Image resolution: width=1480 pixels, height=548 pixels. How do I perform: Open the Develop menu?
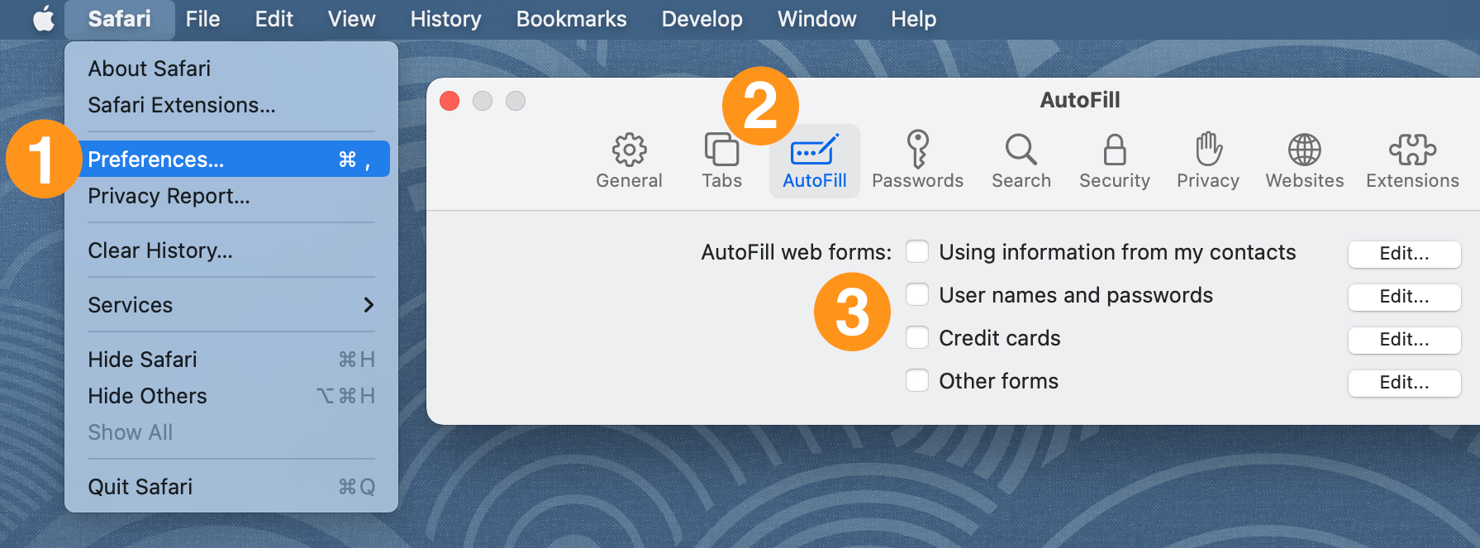coord(702,18)
